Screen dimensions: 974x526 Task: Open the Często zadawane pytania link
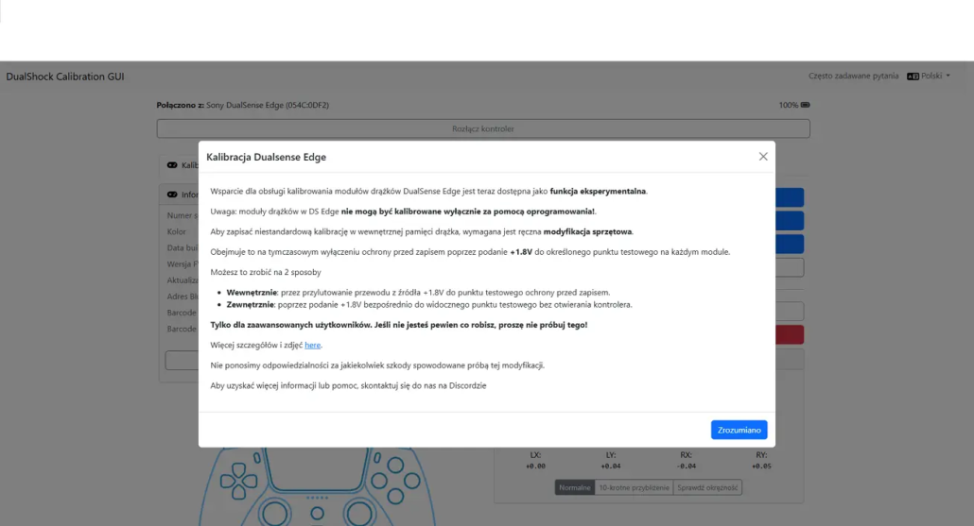853,76
